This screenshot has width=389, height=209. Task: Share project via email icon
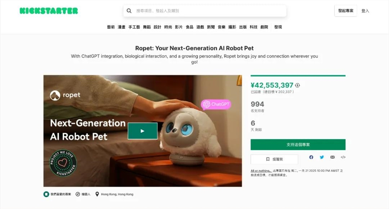coord(332,157)
